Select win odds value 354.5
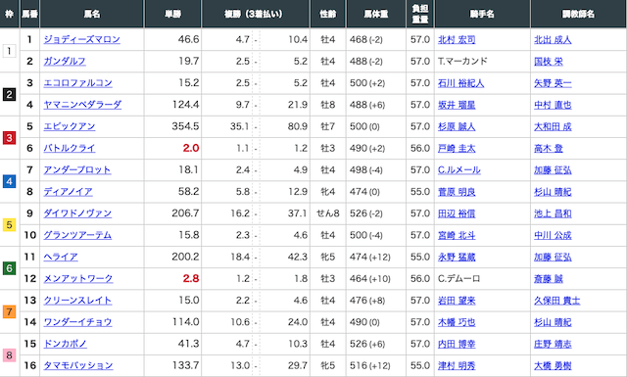 click(x=185, y=126)
